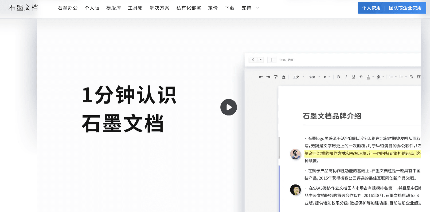Click the headline 1分钟认识
The width and height of the screenshot is (430, 212).
click(x=129, y=95)
